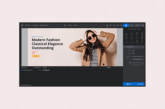The image size is (165, 109).
Task: Open the Defaults options icon
Action: pyautogui.click(x=142, y=34)
